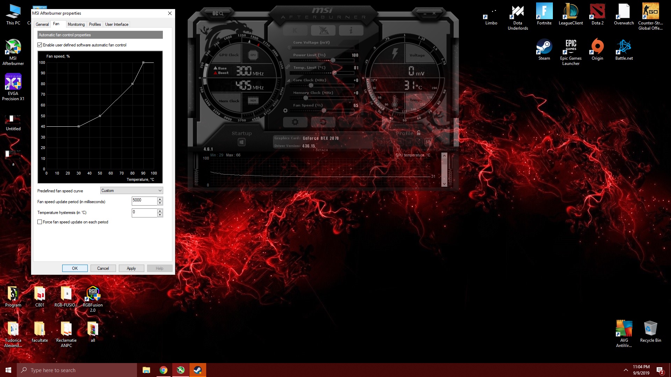Open Chrome from the taskbar
The width and height of the screenshot is (671, 377).
pos(163,370)
